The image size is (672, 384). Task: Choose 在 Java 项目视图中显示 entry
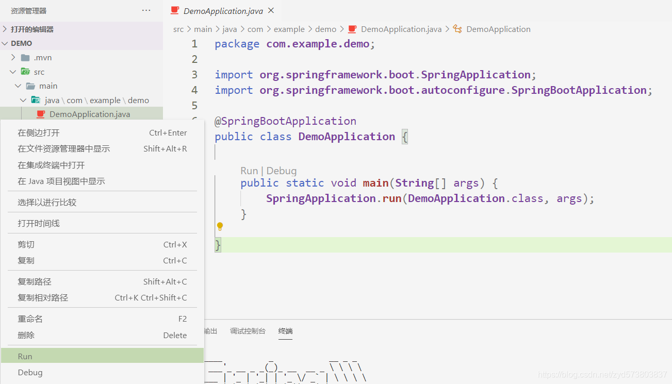click(102, 181)
